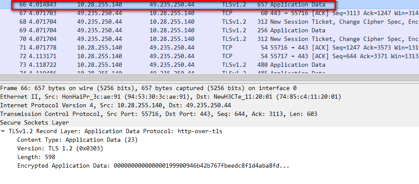Select packet 66 Application Data row

pyautogui.click(x=172, y=5)
